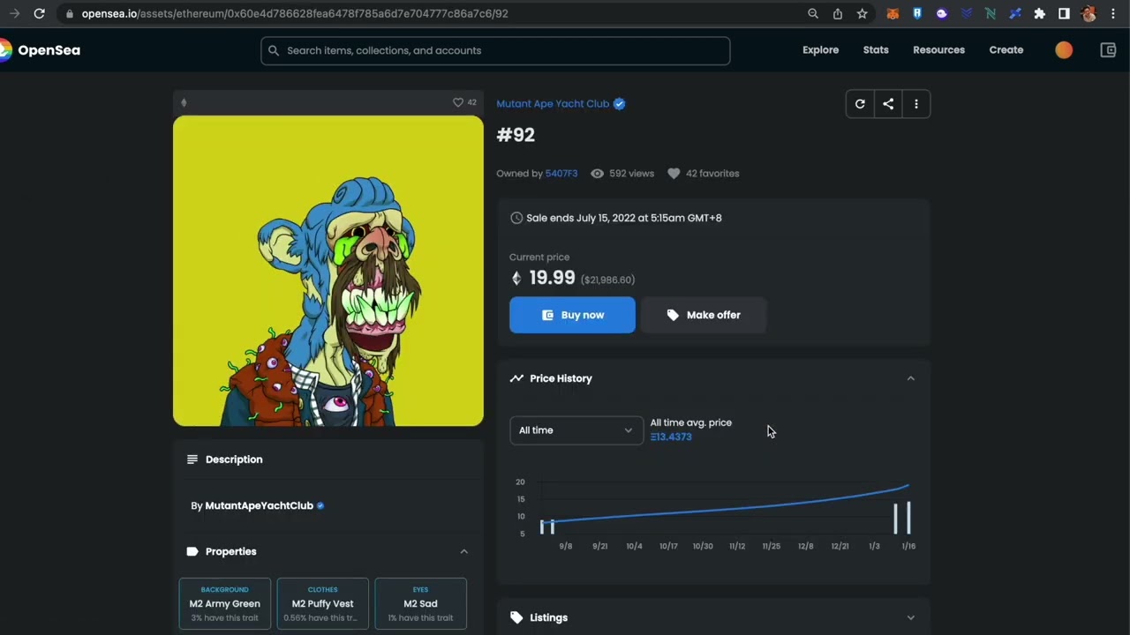Open owner 5407F3 profile link
The image size is (1130, 635).
point(561,174)
